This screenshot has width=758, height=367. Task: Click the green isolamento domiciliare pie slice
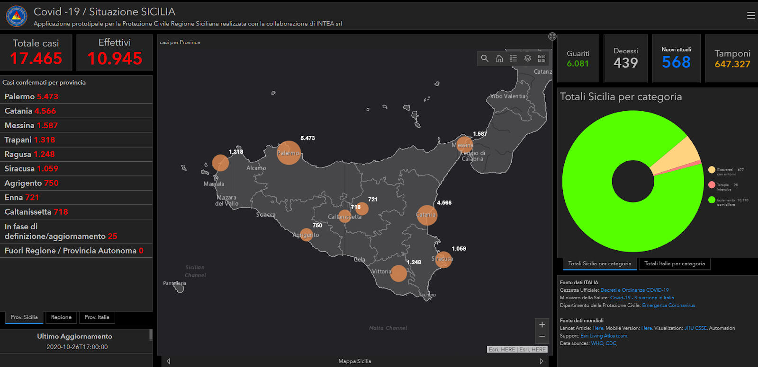[602, 213]
